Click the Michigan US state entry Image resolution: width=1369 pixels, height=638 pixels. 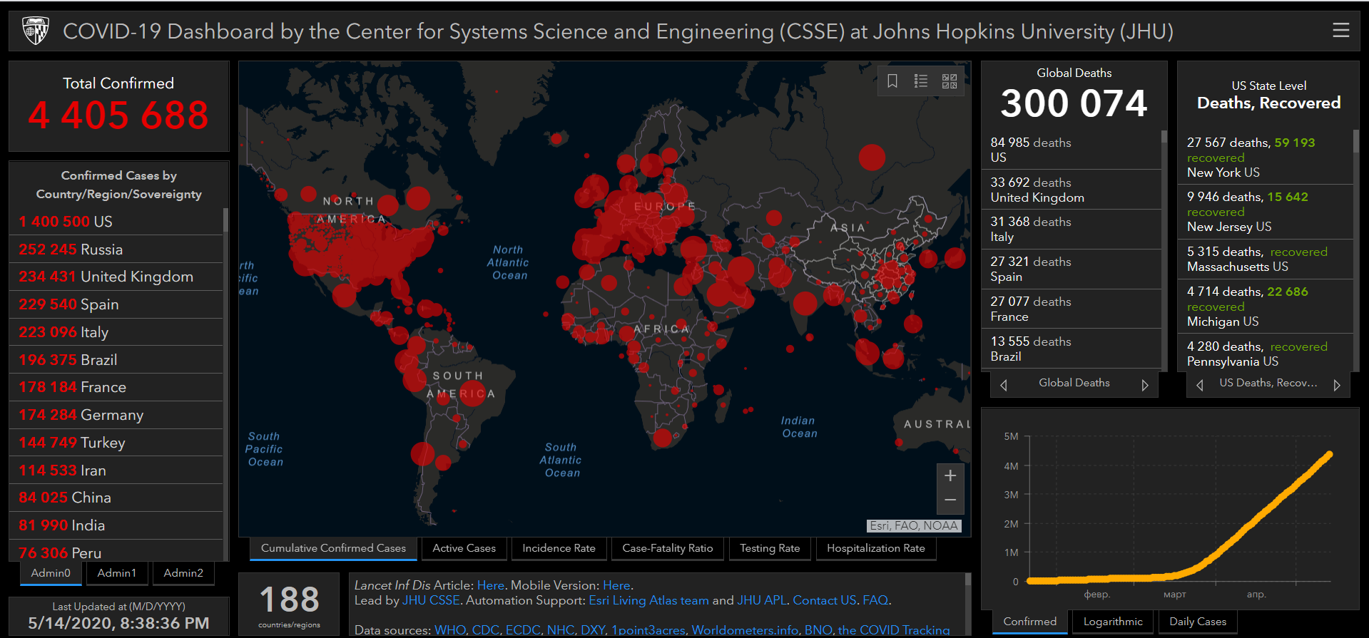1266,307
